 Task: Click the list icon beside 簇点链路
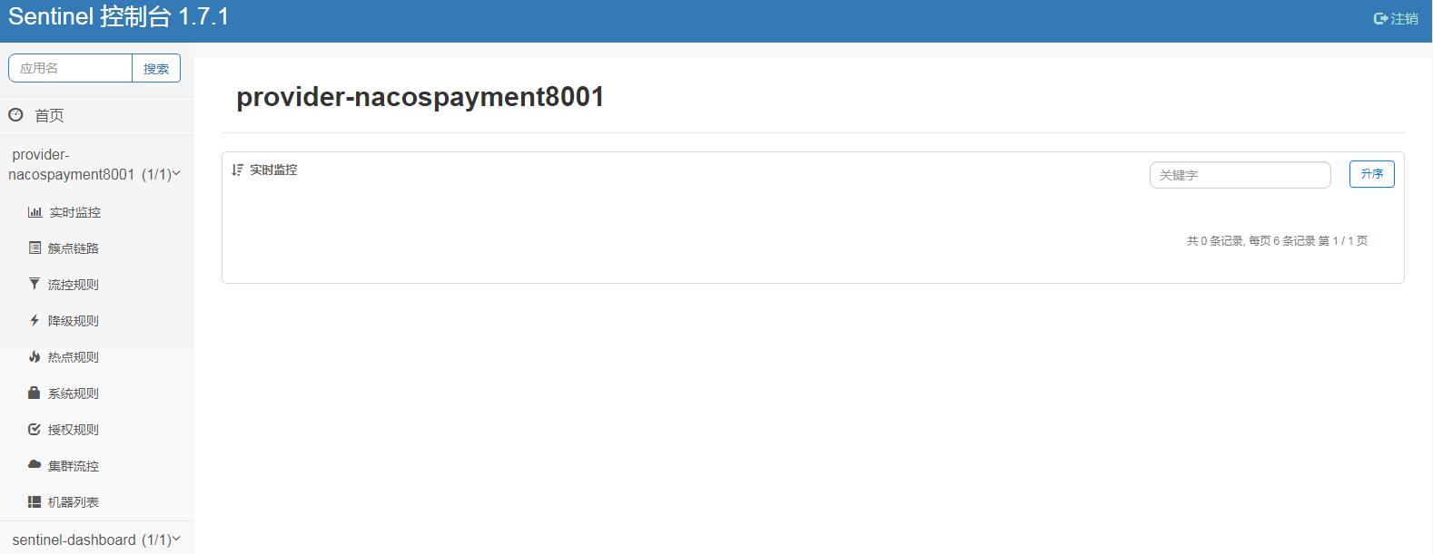coord(35,248)
